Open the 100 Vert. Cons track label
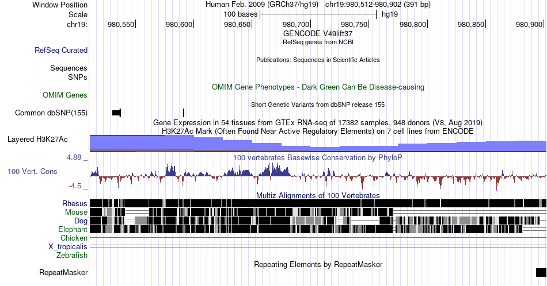 coord(32,171)
